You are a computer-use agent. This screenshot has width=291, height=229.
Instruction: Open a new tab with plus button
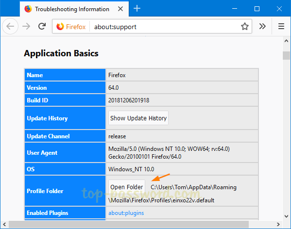pos(137,9)
